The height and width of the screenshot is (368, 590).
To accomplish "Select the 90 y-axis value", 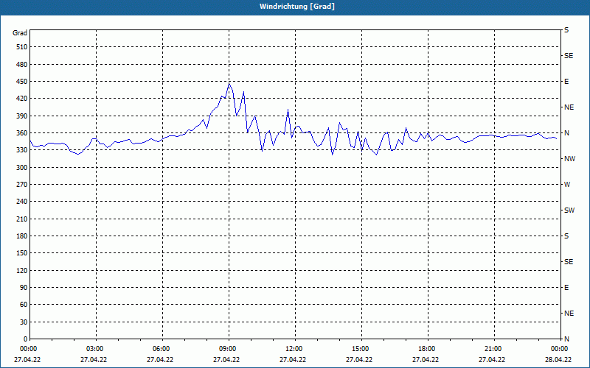I will click(24, 288).
